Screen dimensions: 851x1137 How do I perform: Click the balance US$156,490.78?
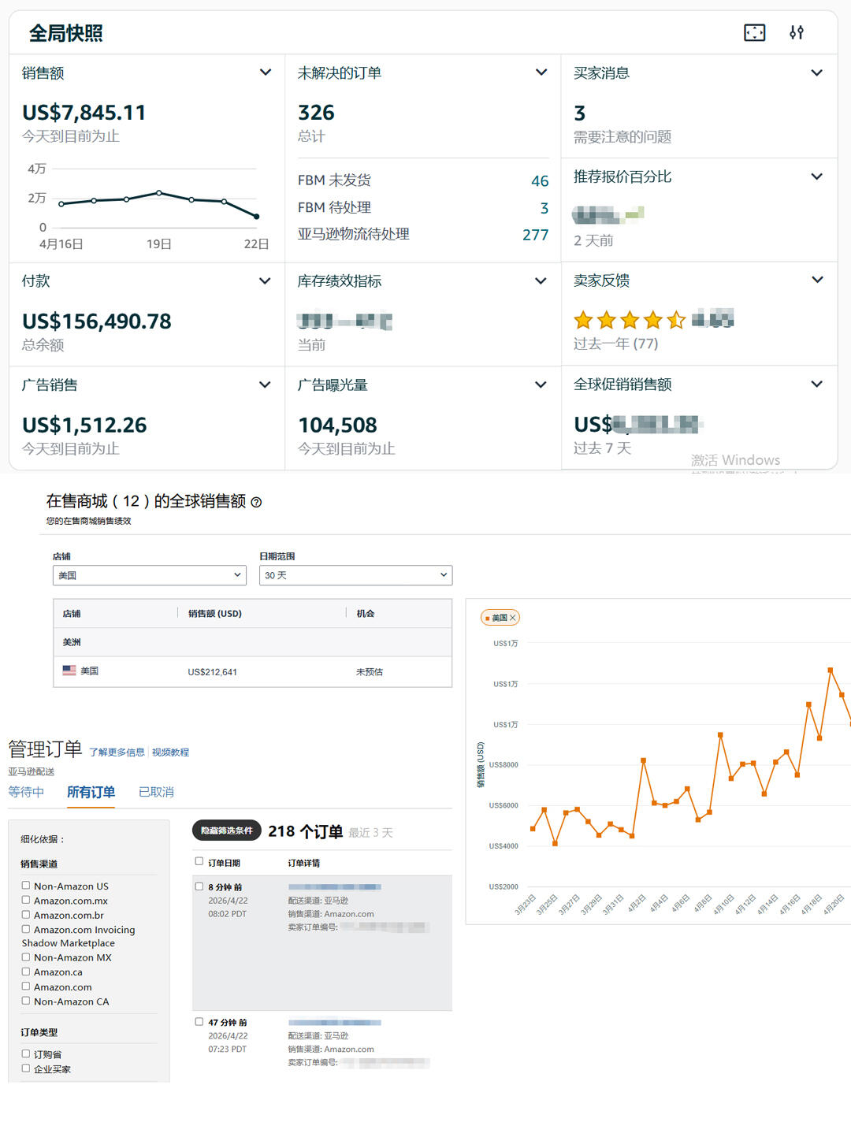pyautogui.click(x=97, y=321)
